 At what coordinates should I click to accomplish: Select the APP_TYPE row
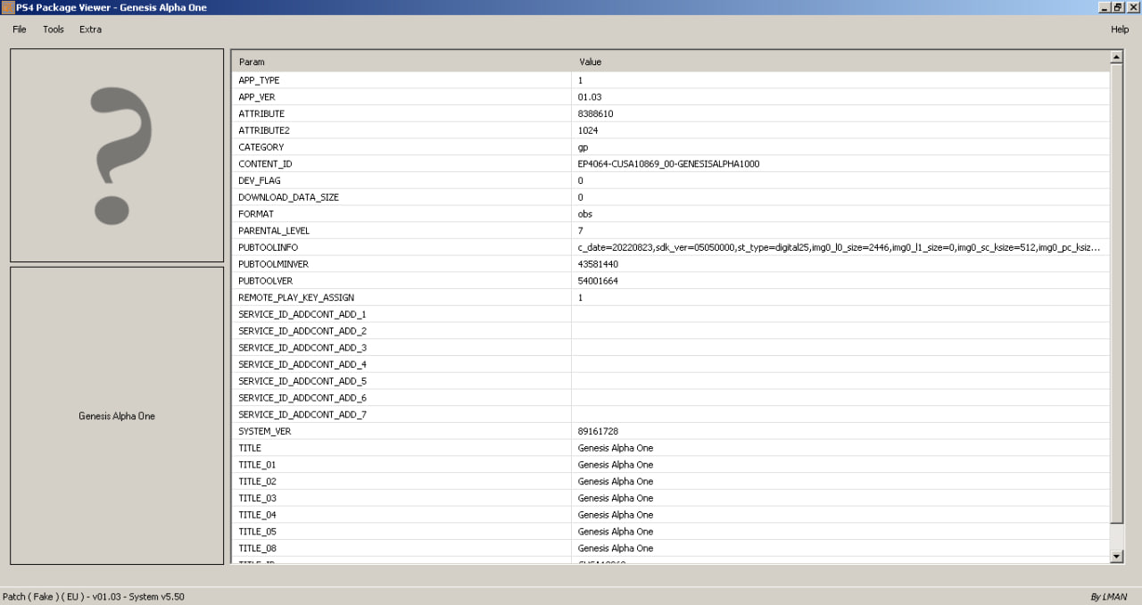[x=671, y=80]
